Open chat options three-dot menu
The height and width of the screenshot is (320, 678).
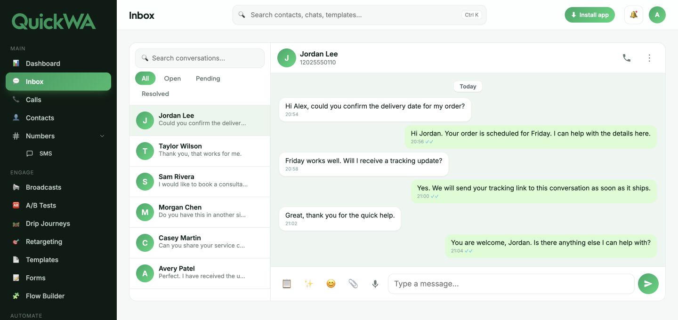[x=649, y=58]
